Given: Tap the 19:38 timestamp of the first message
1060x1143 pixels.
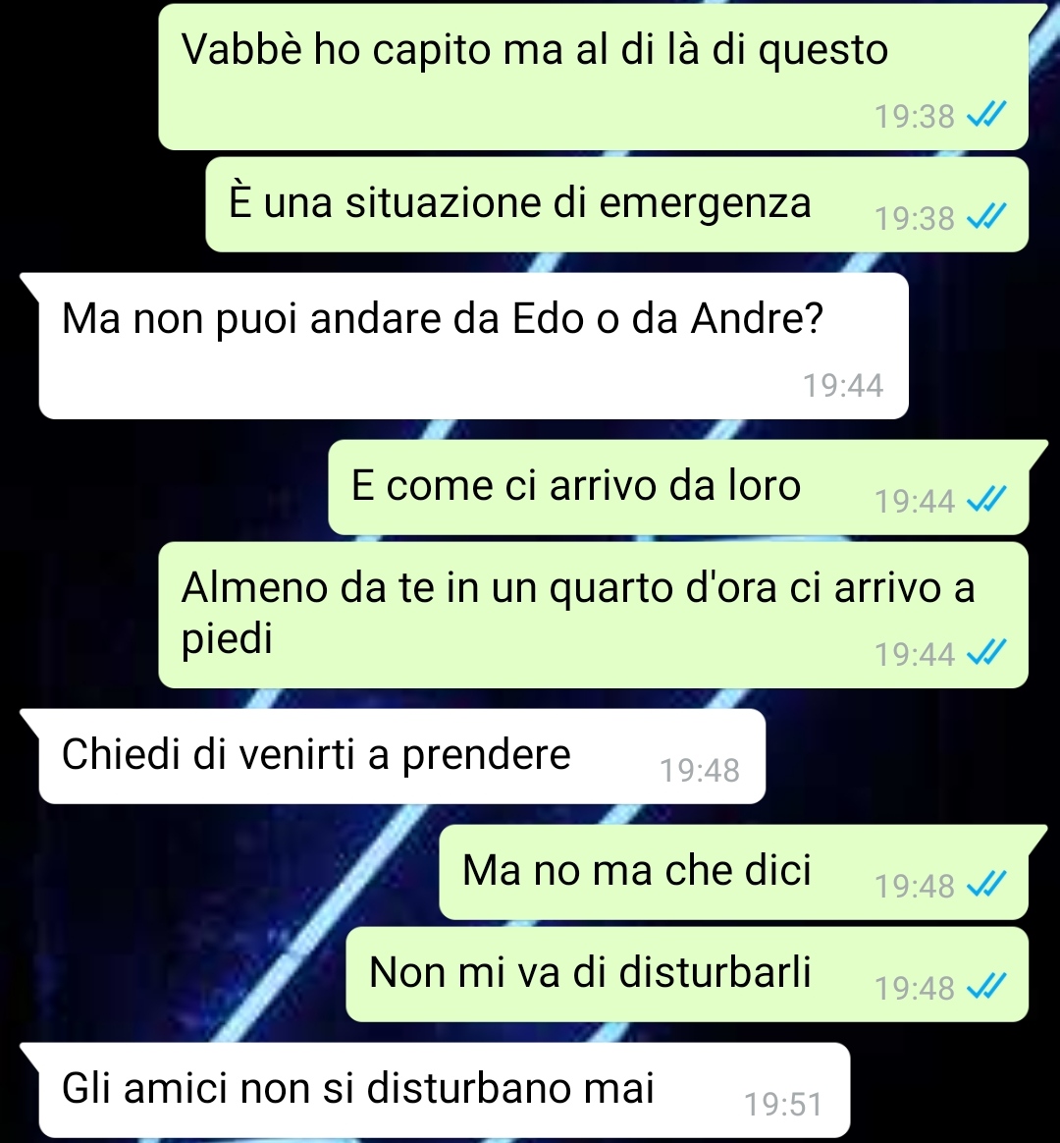Looking at the screenshot, I should click(x=915, y=116).
